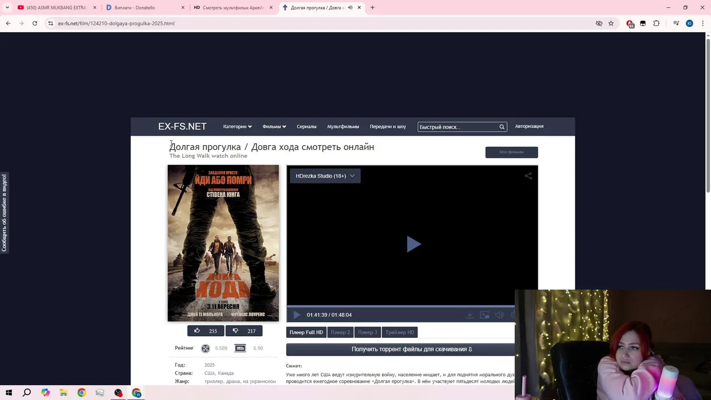
Task: Click the country text США, Канада
Action: click(219, 373)
